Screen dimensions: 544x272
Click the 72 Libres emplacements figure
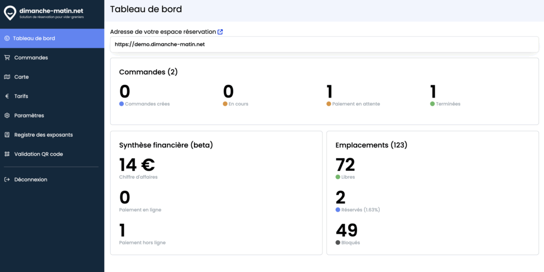tap(345, 165)
